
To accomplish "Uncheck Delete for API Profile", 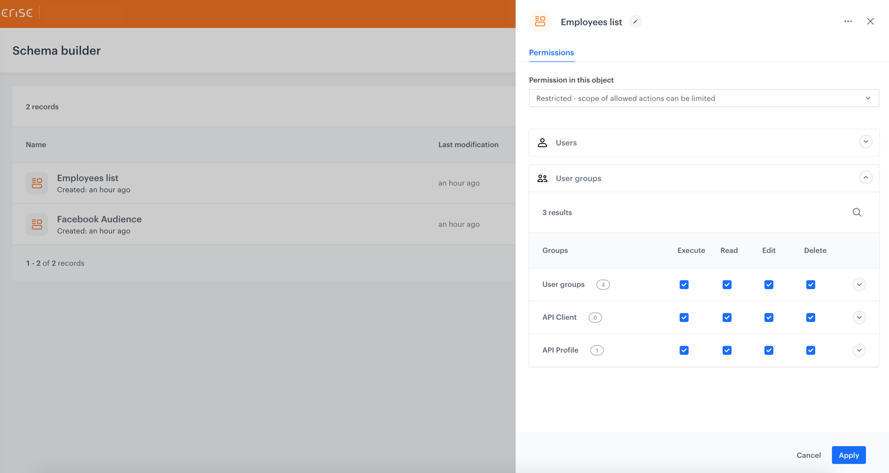I will pyautogui.click(x=810, y=350).
